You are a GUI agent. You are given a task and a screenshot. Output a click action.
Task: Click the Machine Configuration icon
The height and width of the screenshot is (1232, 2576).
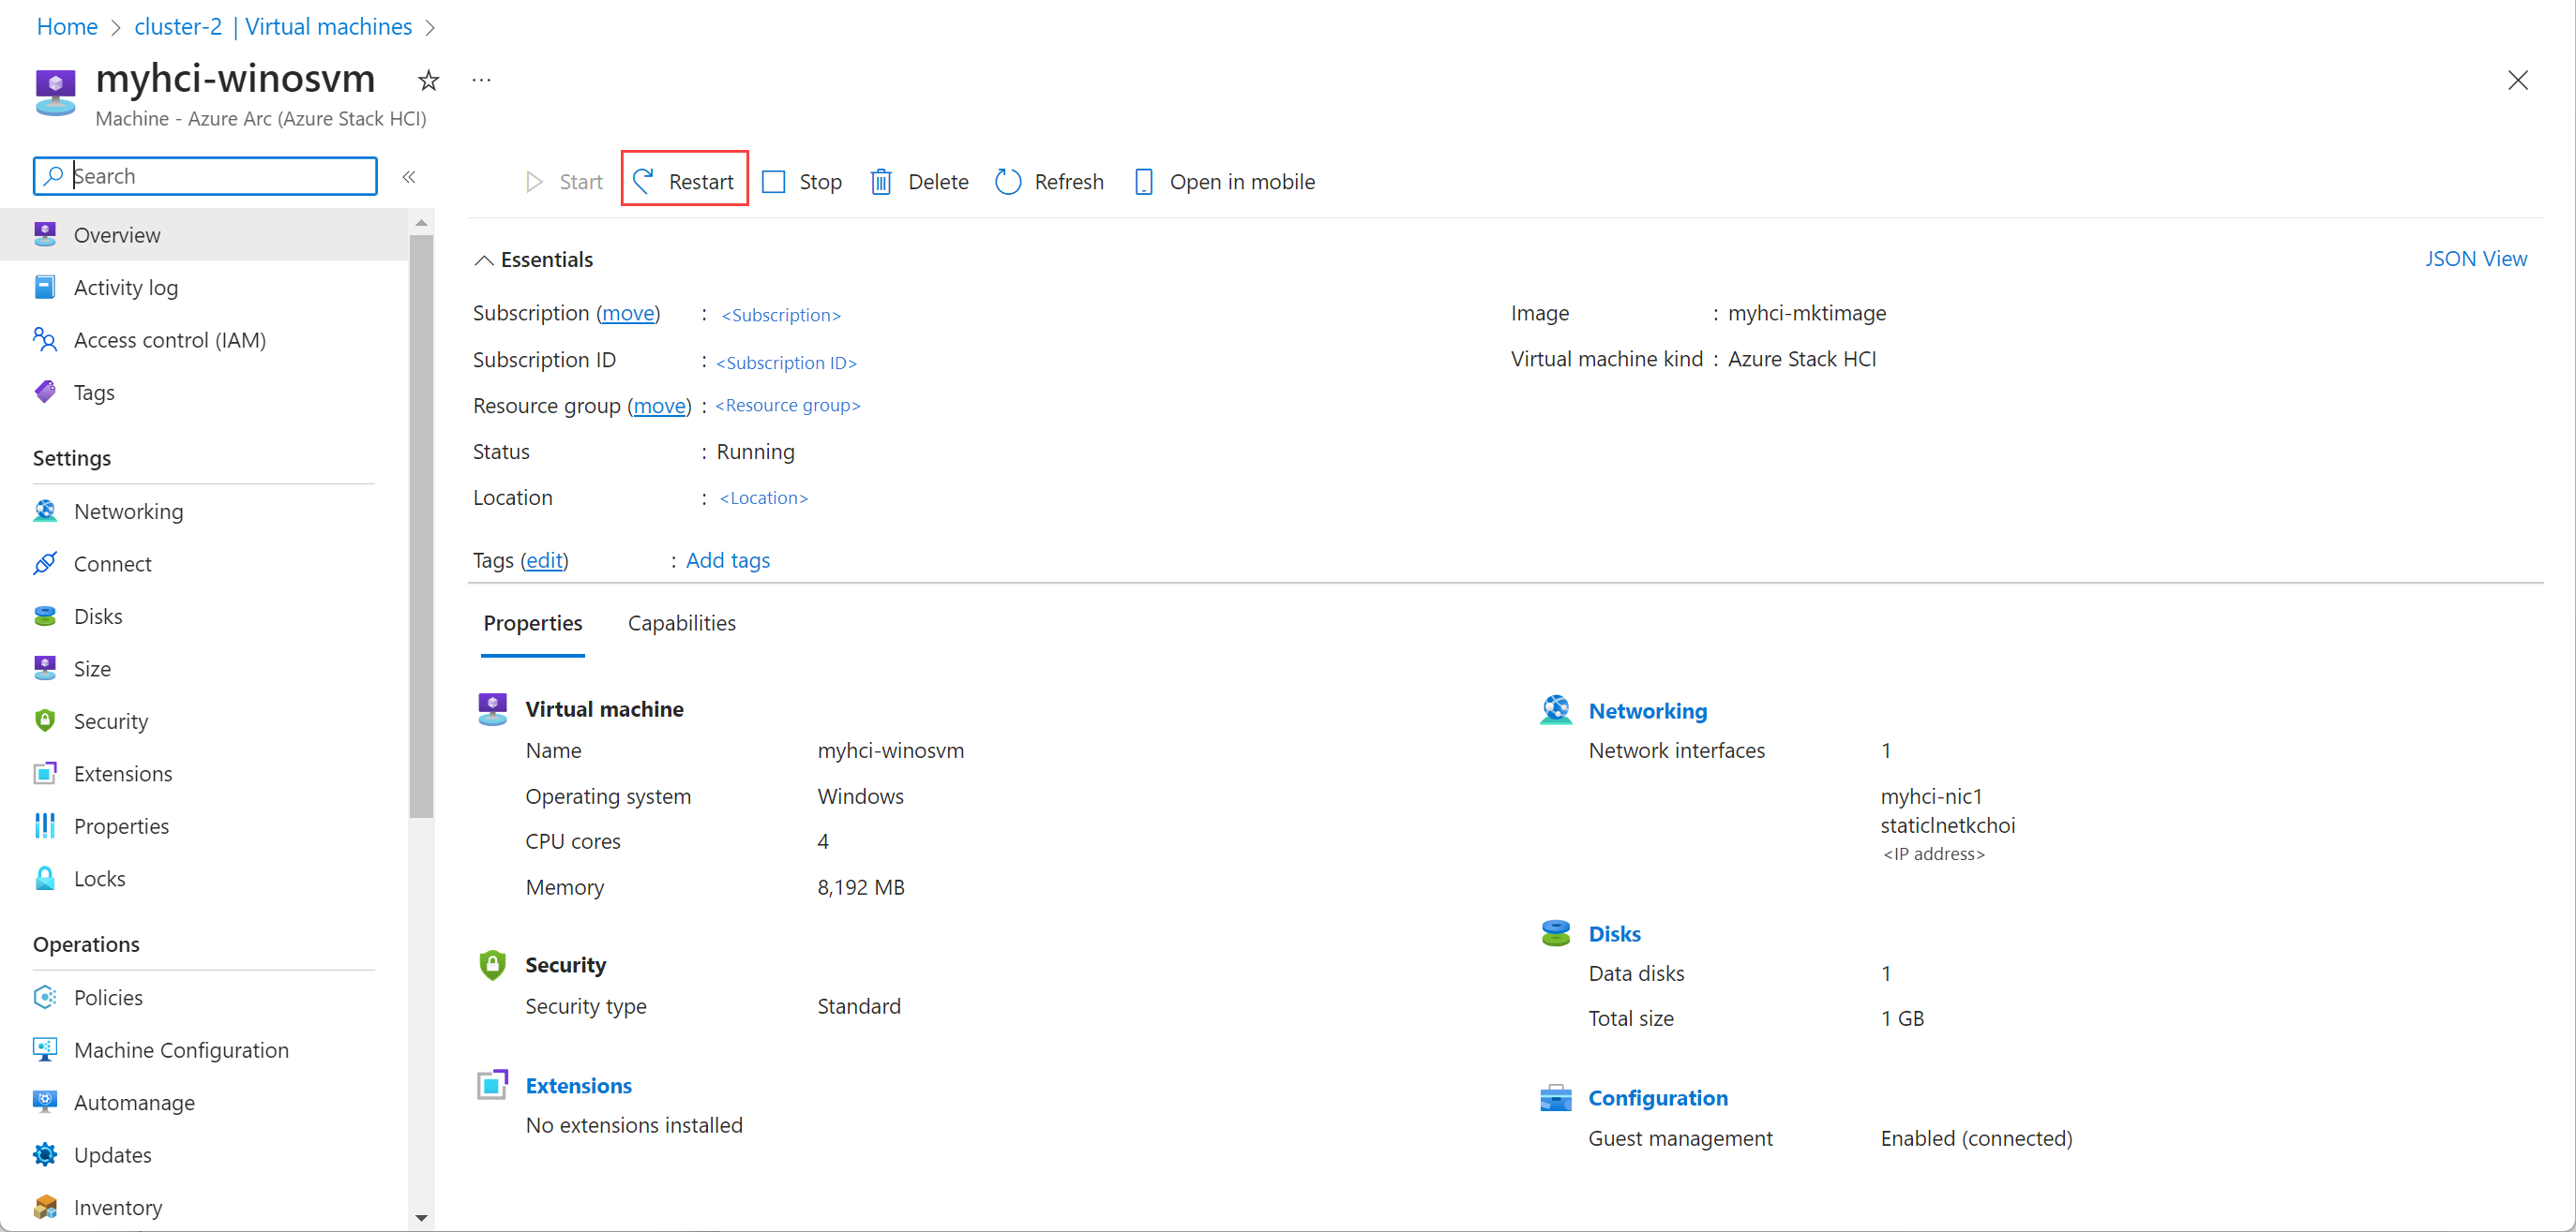tap(45, 1049)
